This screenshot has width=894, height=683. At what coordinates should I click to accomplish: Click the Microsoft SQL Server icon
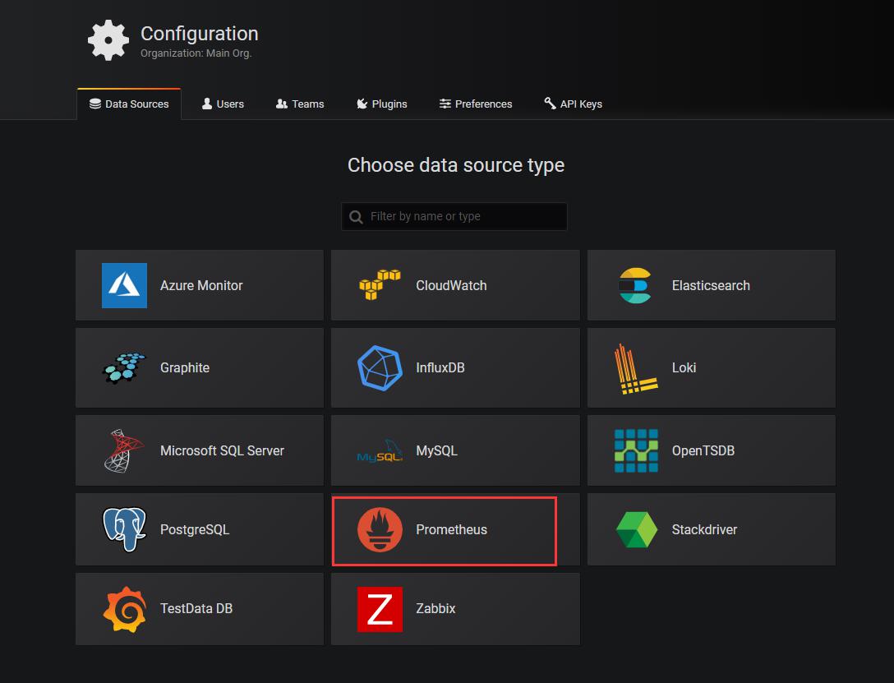124,450
